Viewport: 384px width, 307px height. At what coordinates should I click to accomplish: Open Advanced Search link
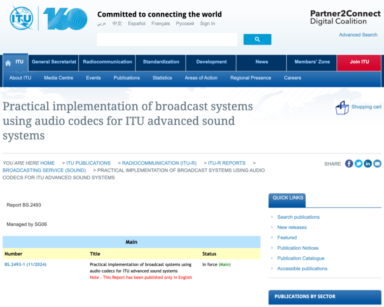tap(358, 35)
